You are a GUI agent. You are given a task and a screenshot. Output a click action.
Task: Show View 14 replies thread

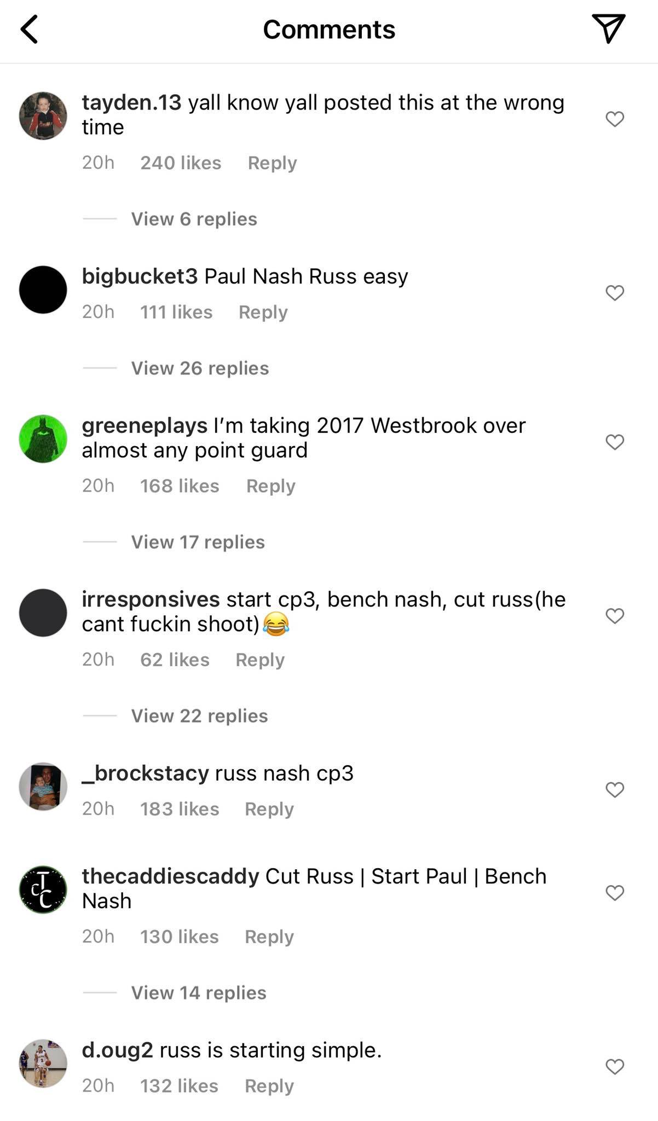[199, 993]
